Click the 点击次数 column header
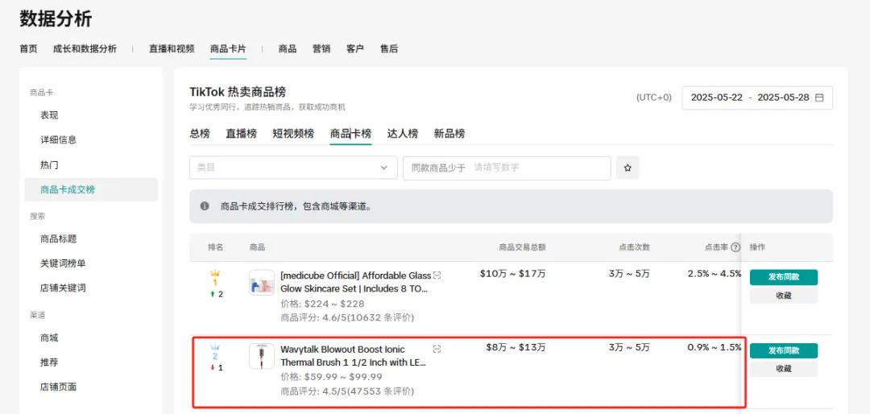Screen dimensions: 870x414 634,247
